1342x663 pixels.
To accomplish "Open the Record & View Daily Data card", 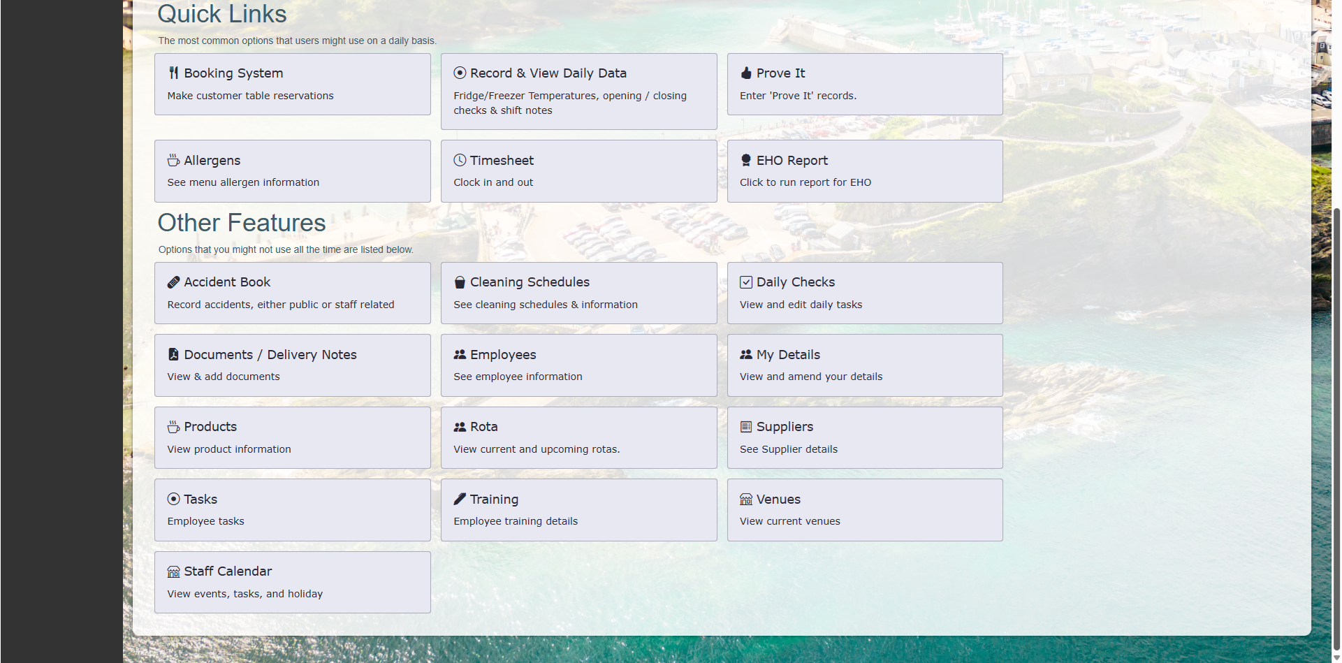I will point(578,91).
